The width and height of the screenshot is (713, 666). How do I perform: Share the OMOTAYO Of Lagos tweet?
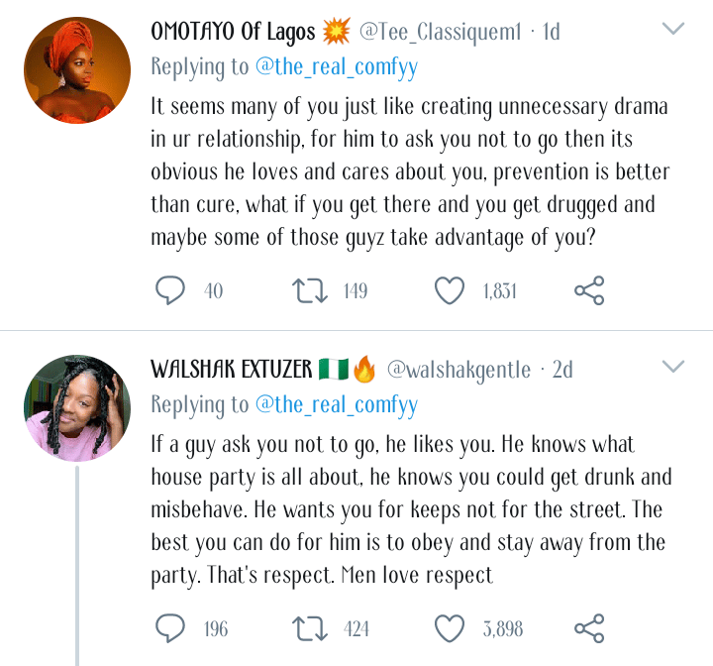coord(589,290)
